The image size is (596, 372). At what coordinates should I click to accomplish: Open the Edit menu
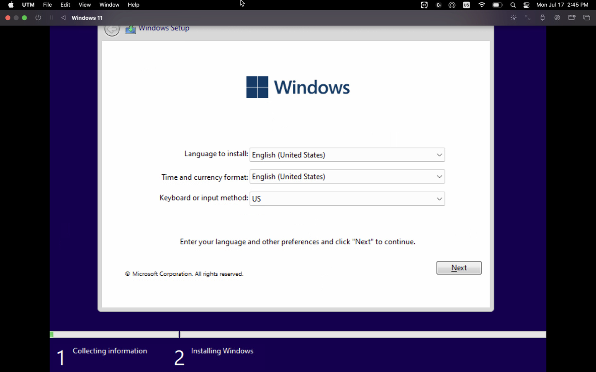[65, 5]
